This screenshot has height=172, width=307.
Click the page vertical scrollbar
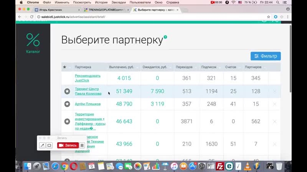point(290,58)
